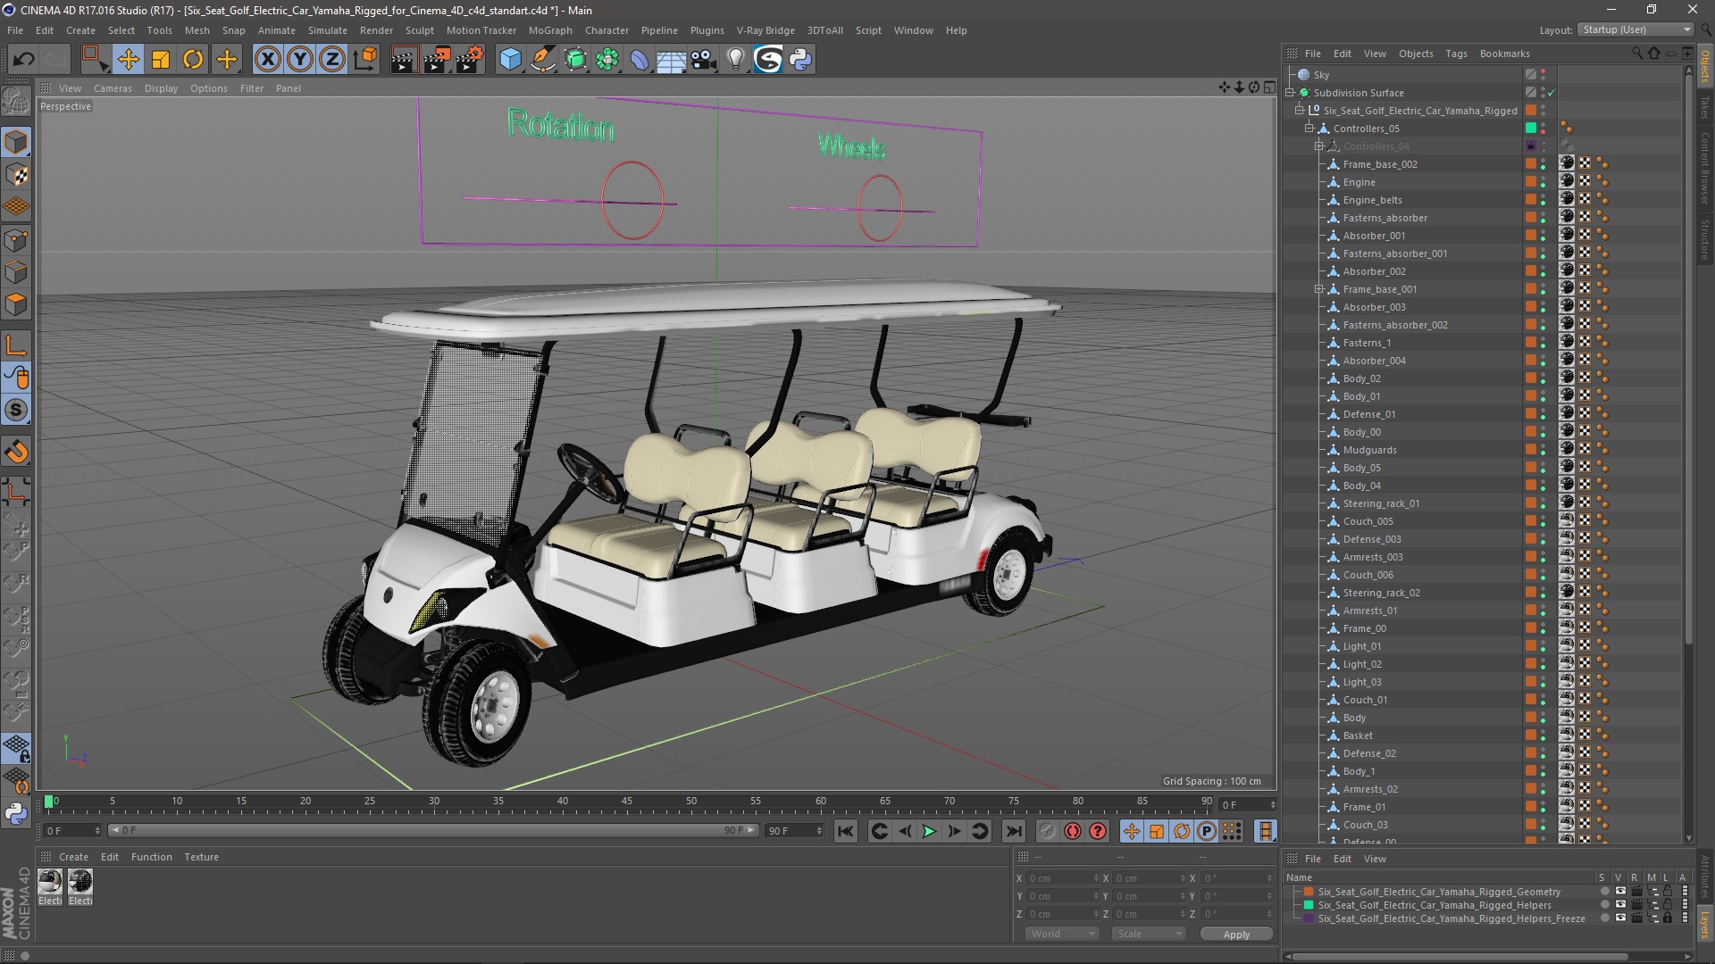Toggle Subdivision Surface enable checkmark
This screenshot has width=1715, height=964.
1552,93
